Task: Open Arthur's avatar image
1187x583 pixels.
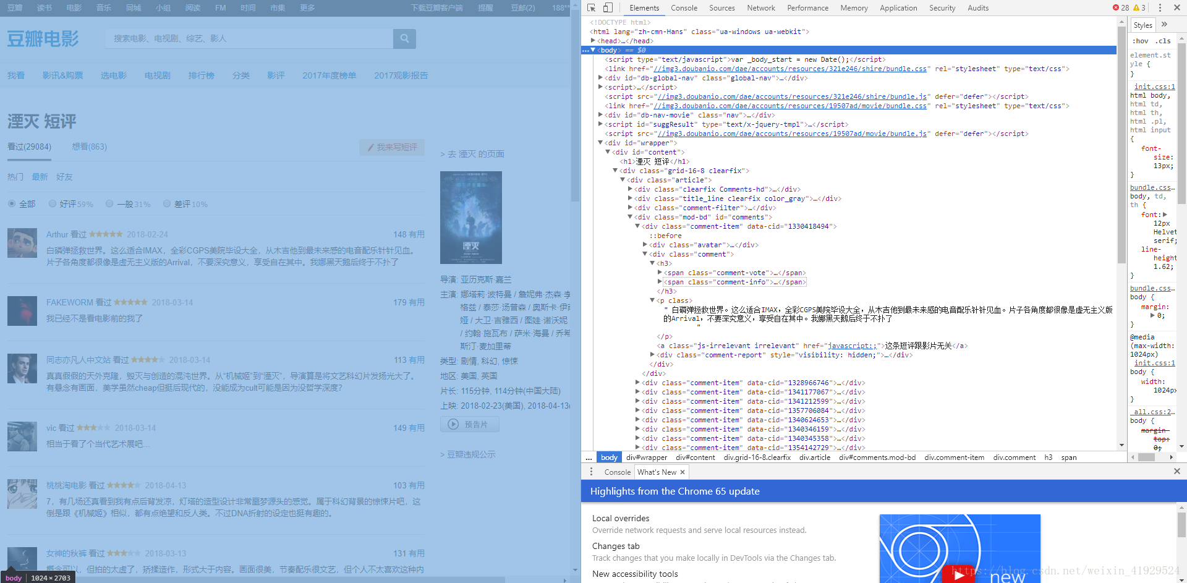Action: (x=22, y=243)
